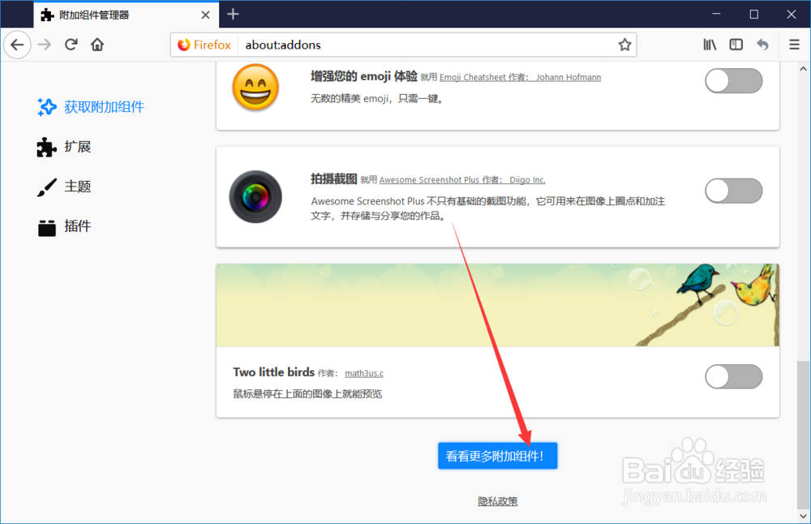Click the scrollbar down arrow
Screen dimensions: 811x524
tap(803, 516)
